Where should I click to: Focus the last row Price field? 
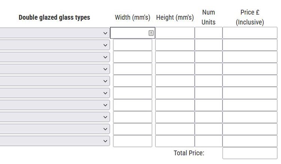(x=250, y=141)
